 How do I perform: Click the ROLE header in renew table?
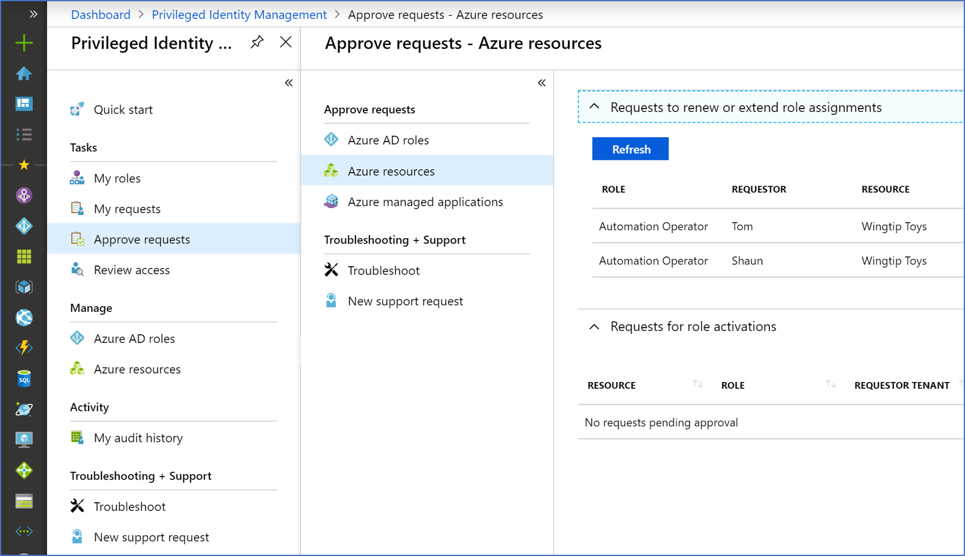point(613,189)
